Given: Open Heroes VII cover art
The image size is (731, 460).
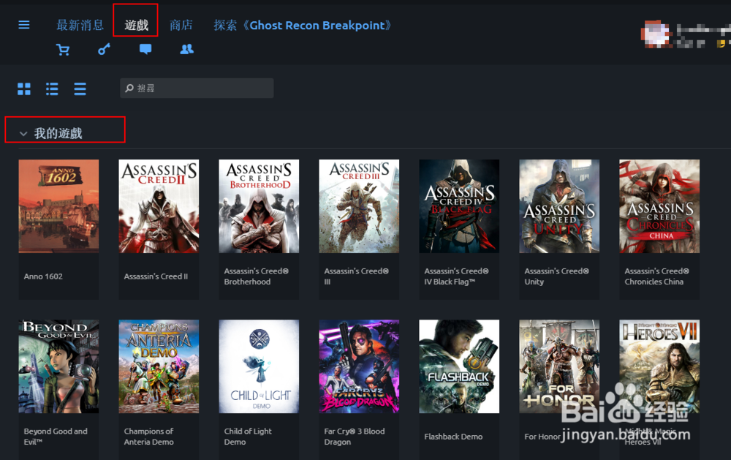Looking at the screenshot, I should pyautogui.click(x=659, y=366).
